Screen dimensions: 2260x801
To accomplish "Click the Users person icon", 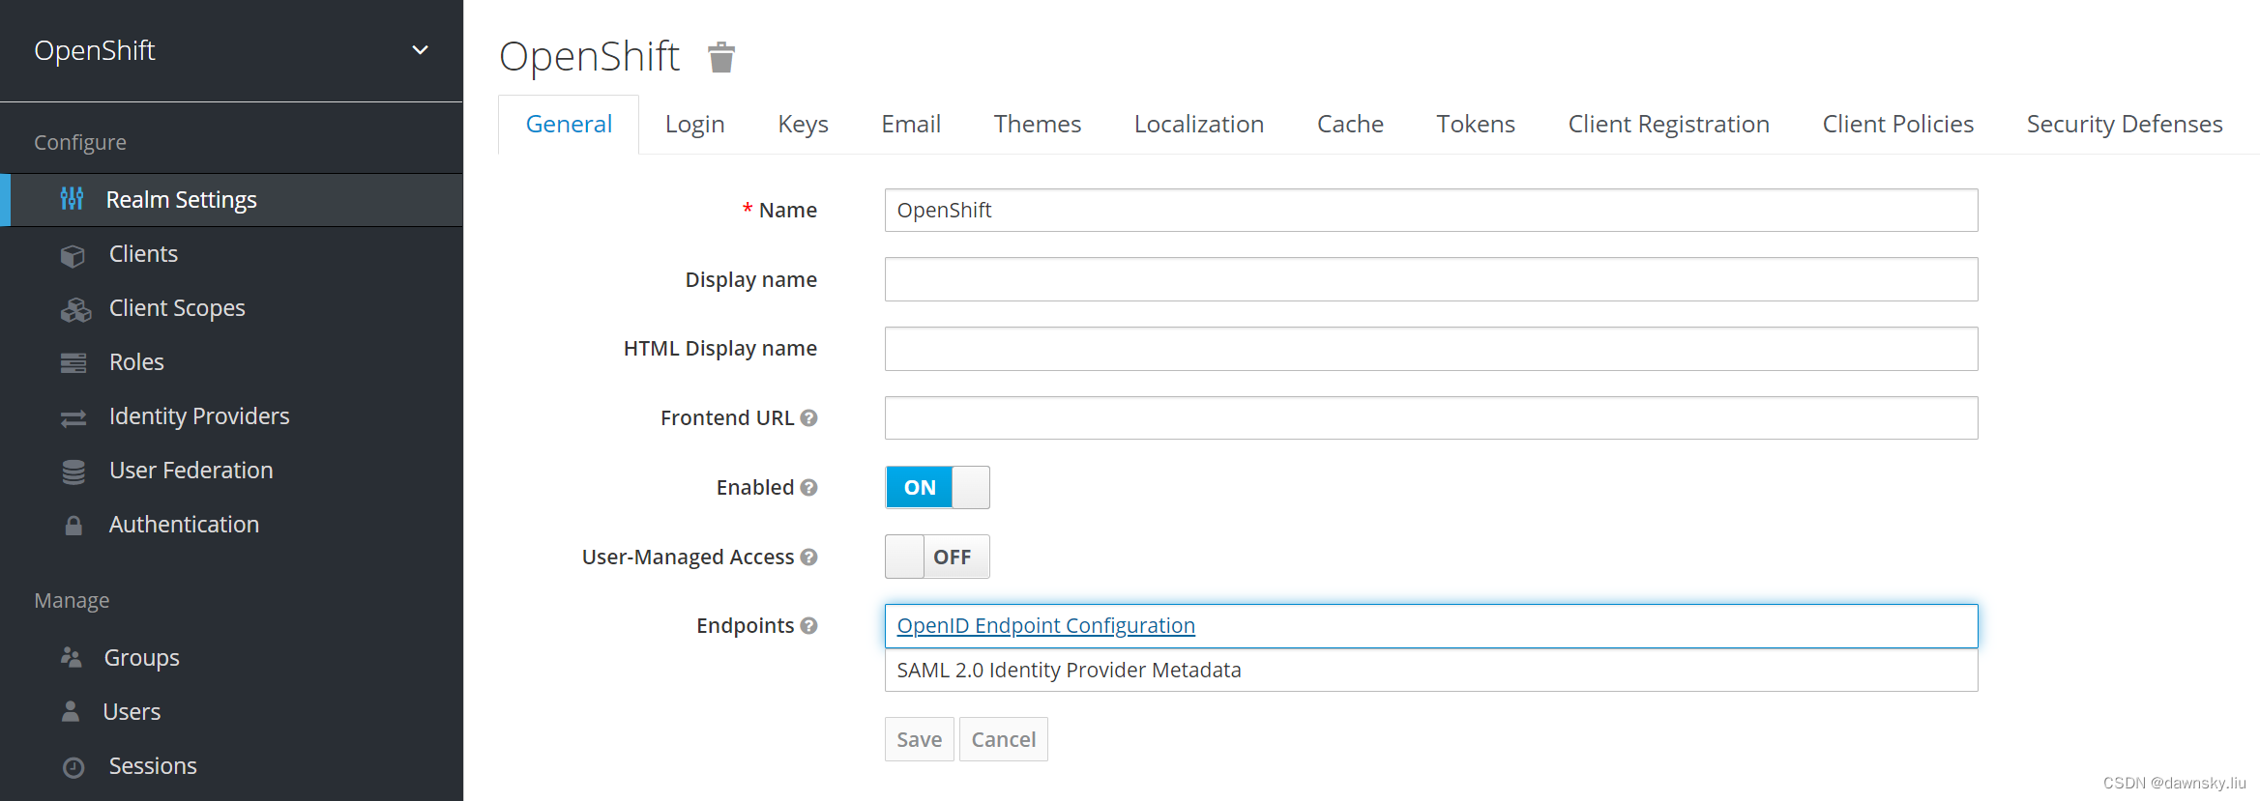I will click(x=71, y=711).
